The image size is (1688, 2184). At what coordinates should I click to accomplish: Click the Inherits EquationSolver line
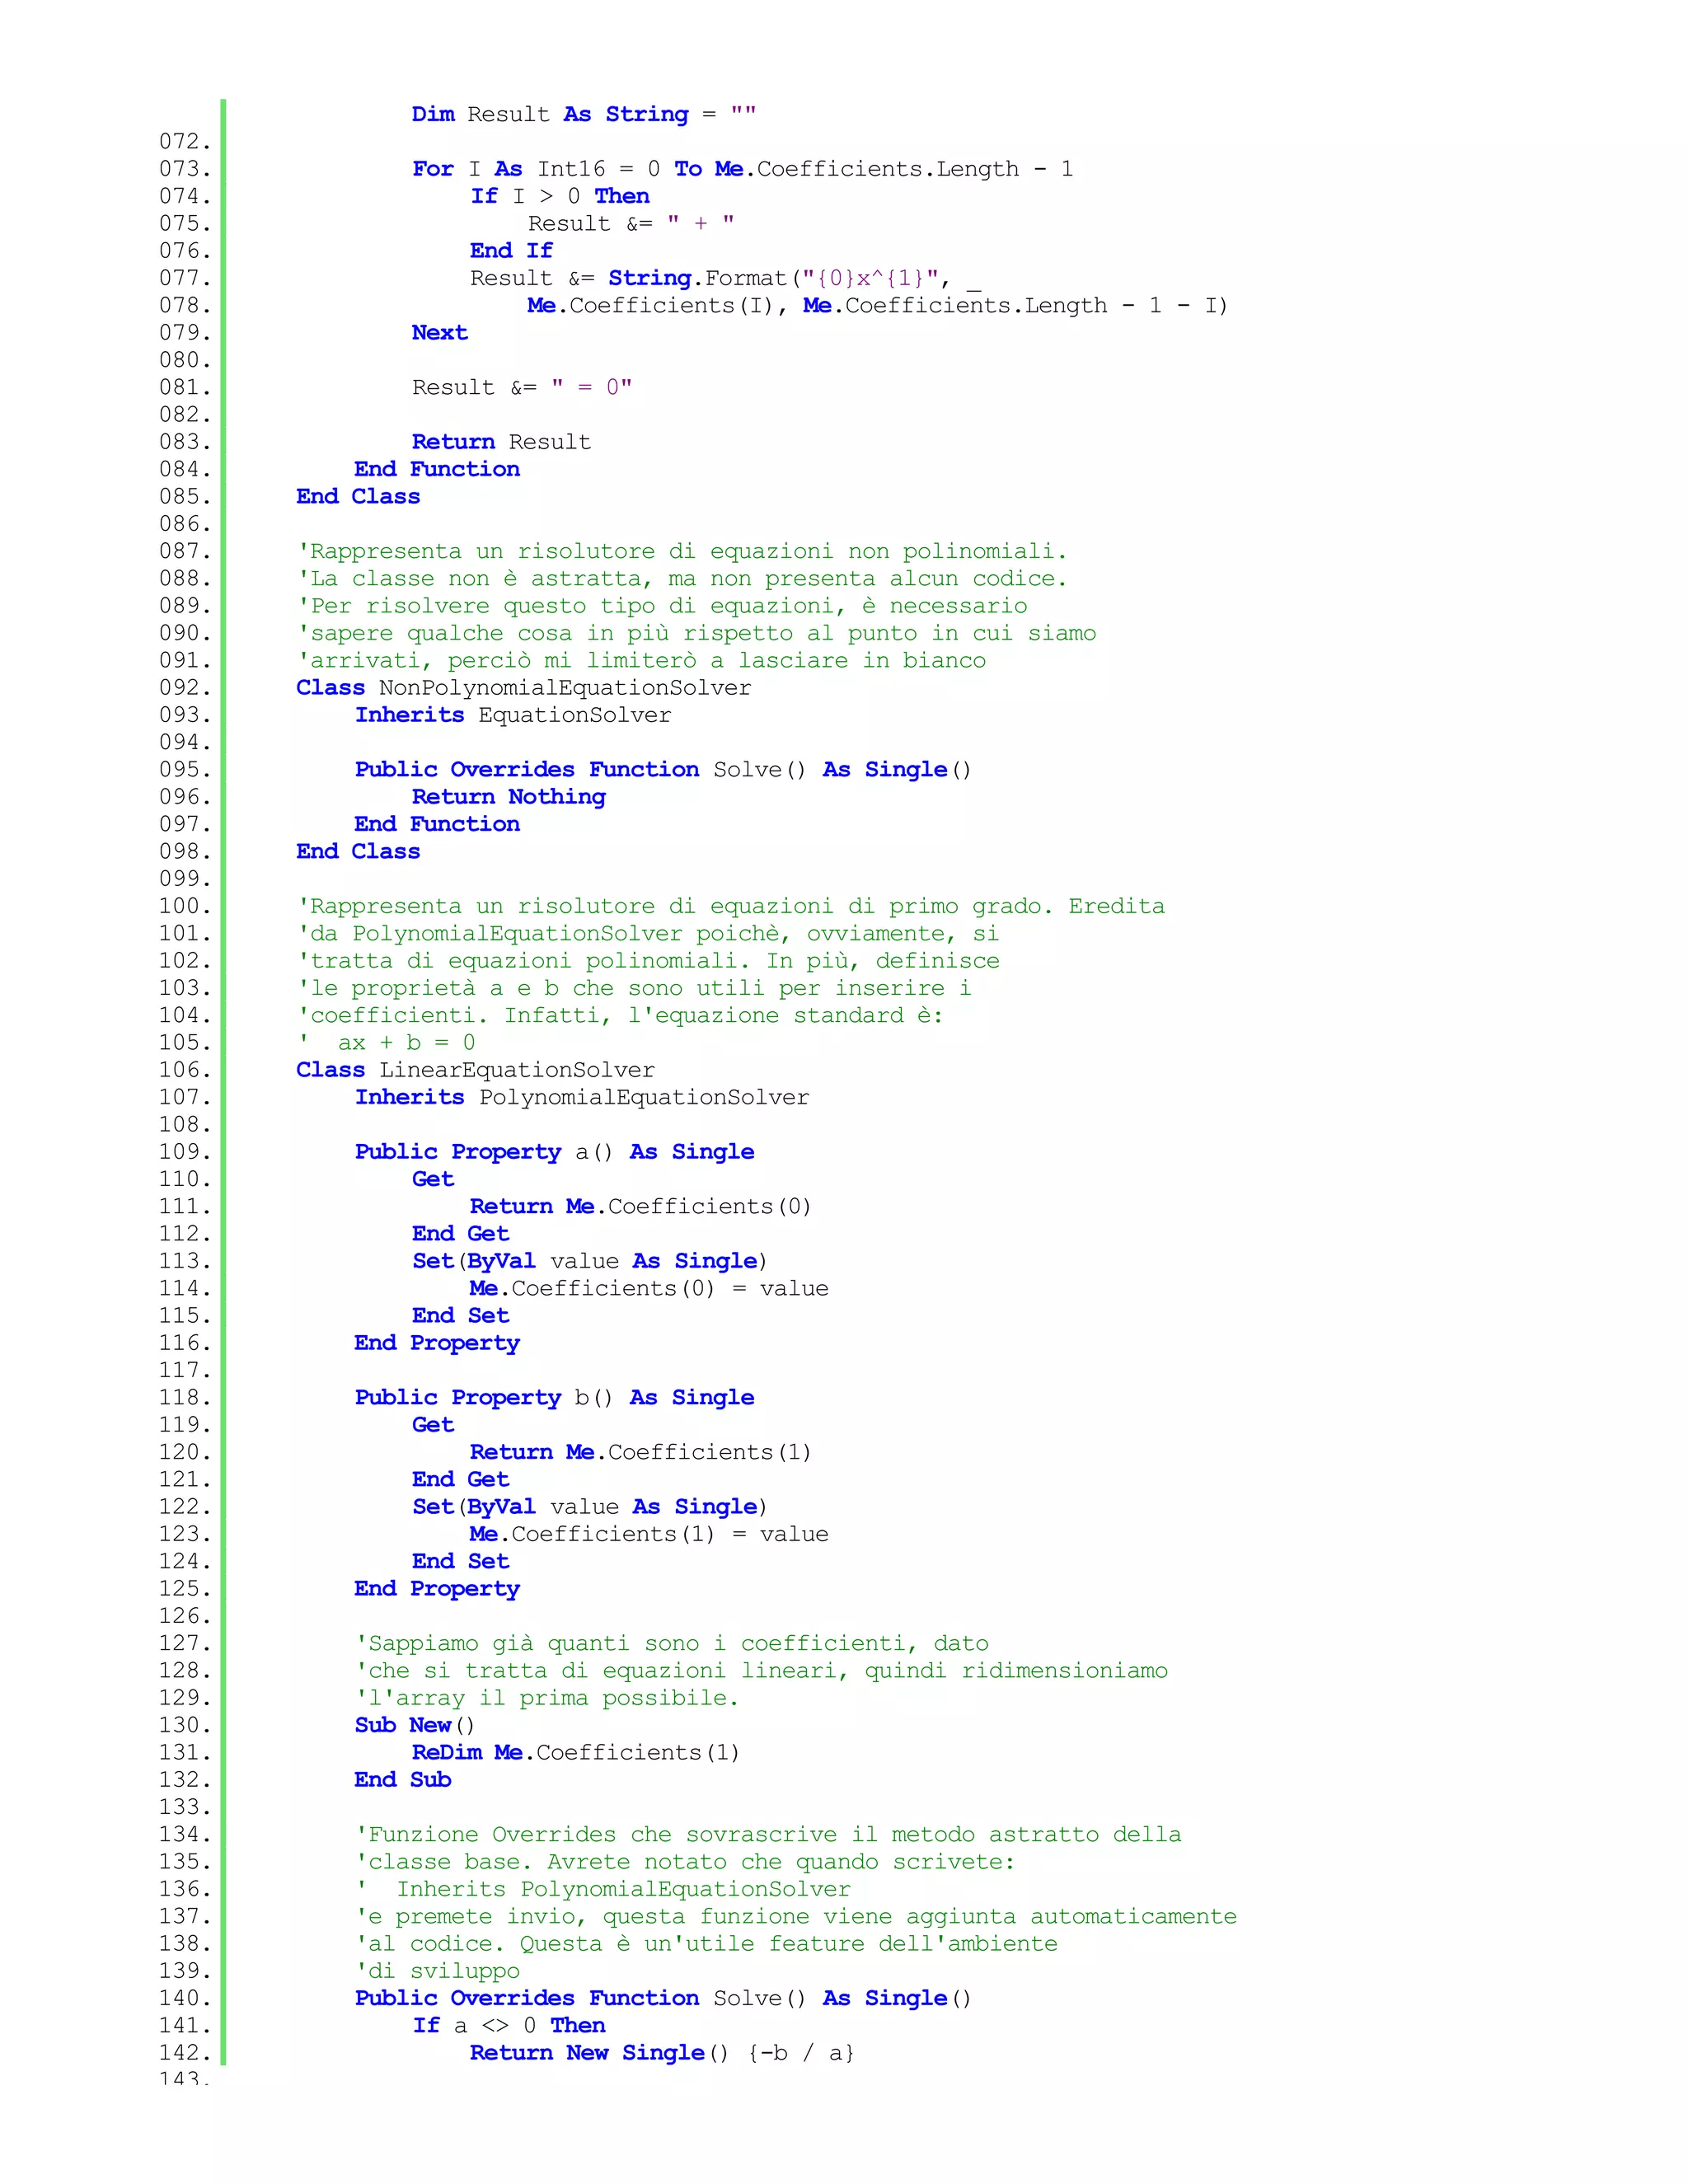(x=513, y=715)
